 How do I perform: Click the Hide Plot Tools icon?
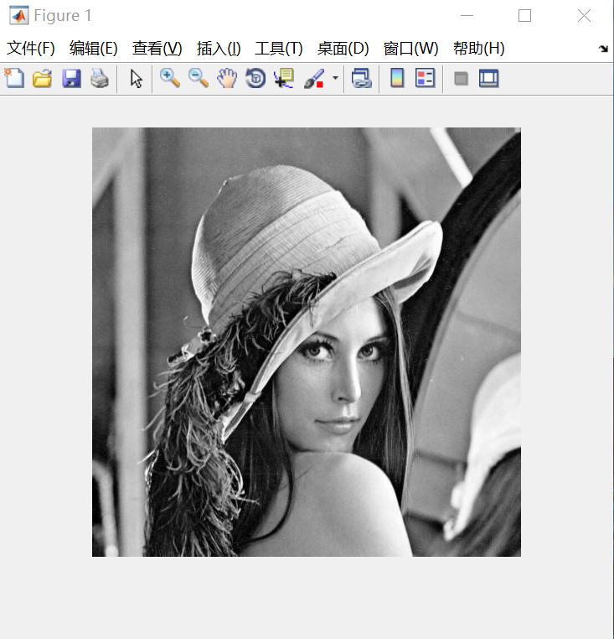pyautogui.click(x=461, y=78)
